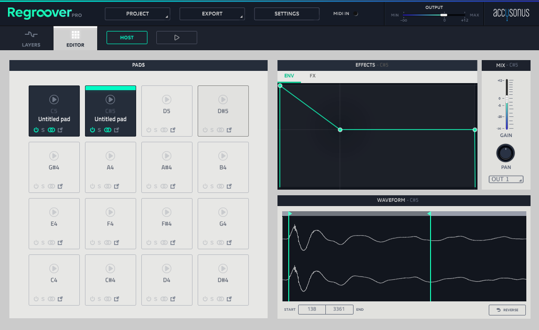Play the C#4 pad preview
Screen dimensions: 539x330
110,269
